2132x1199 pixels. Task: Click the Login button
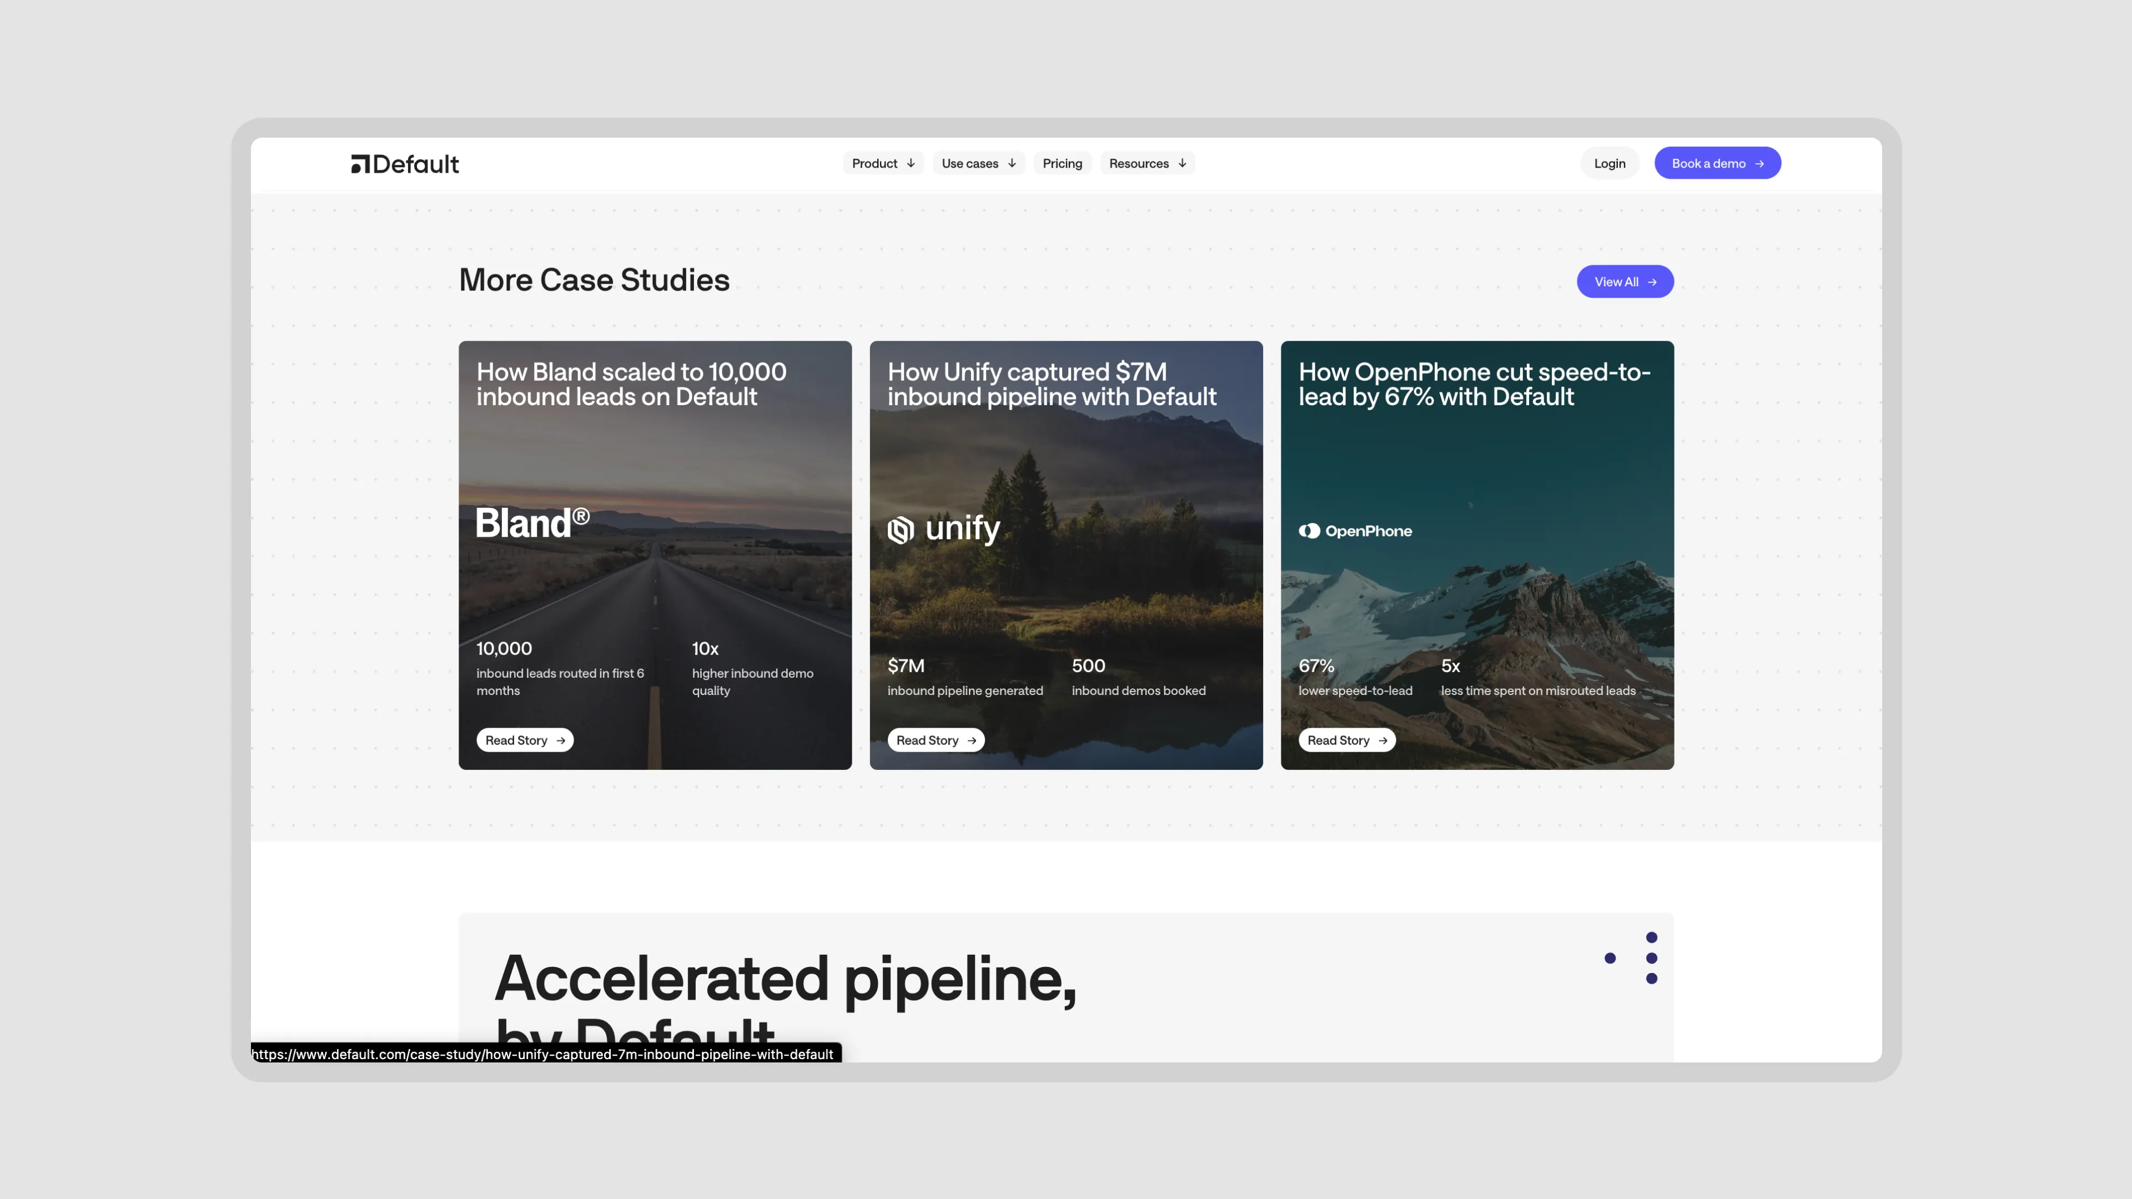click(1609, 164)
